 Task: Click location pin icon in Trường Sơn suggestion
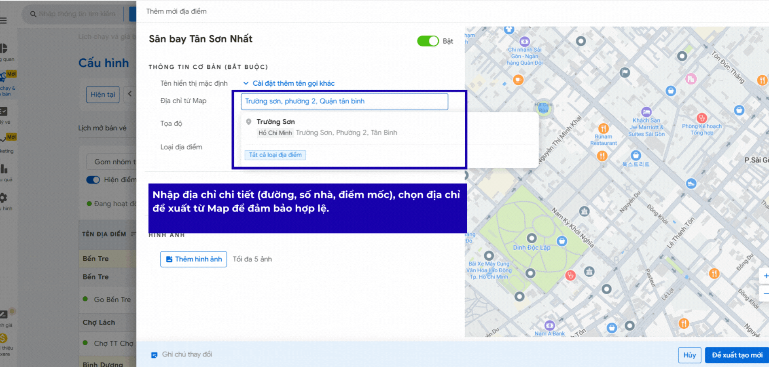[249, 122]
